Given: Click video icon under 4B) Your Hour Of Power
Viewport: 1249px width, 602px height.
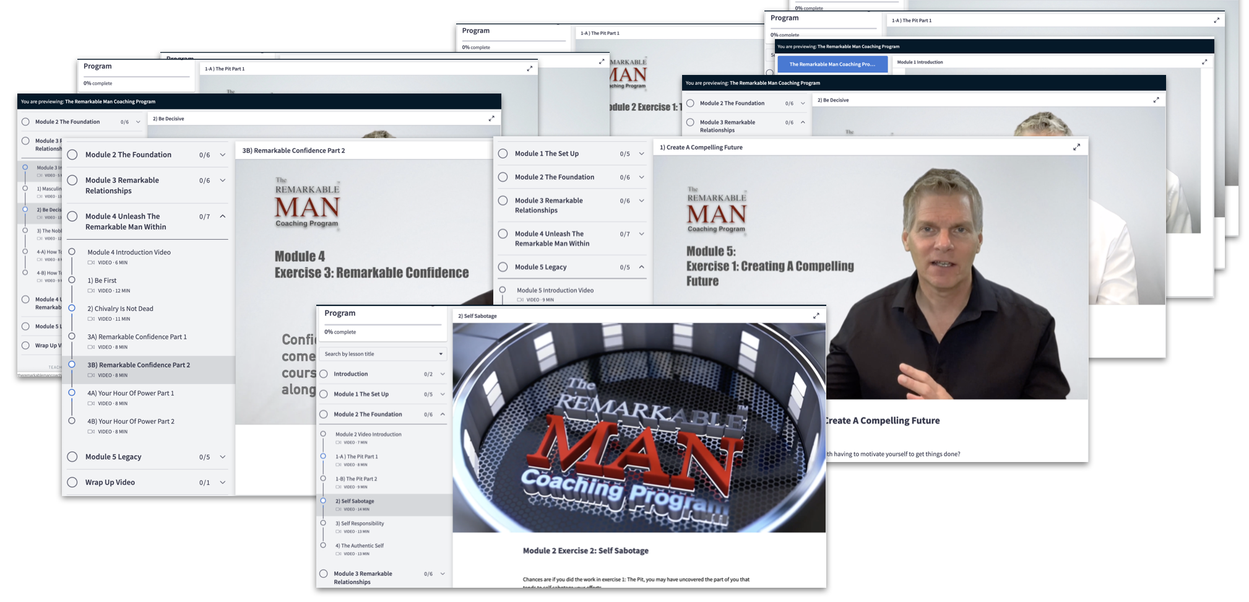Looking at the screenshot, I should coord(91,432).
